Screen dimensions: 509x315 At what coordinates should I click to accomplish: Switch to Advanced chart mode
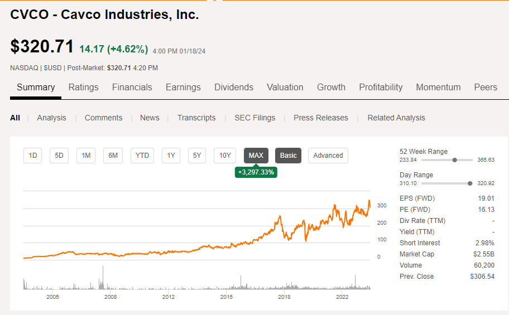328,156
